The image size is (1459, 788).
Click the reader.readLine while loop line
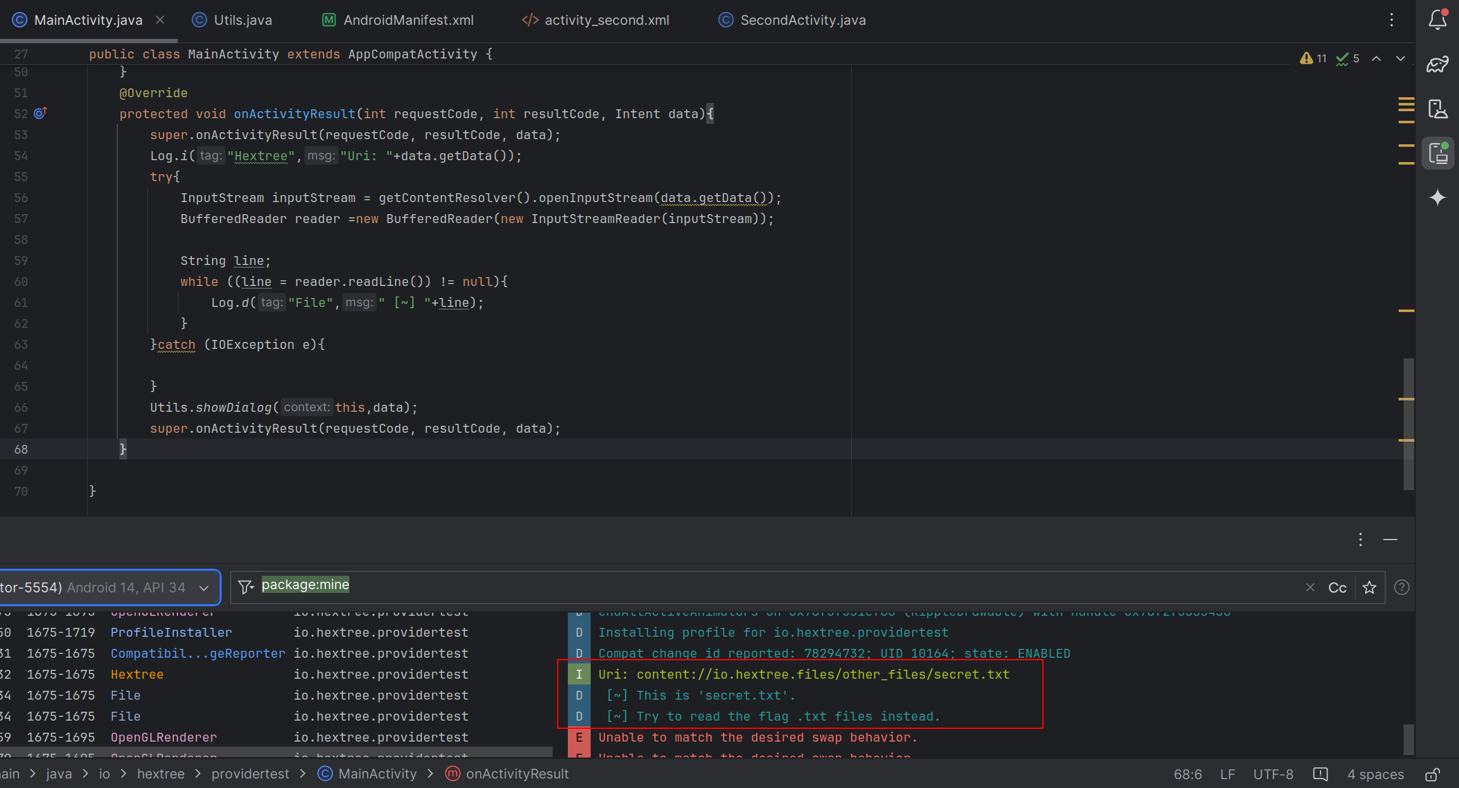344,282
